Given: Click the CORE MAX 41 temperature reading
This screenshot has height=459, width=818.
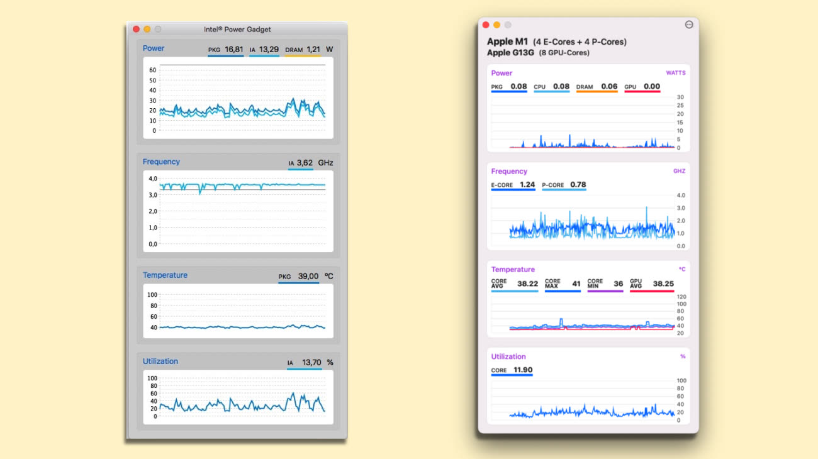Looking at the screenshot, I should (563, 284).
